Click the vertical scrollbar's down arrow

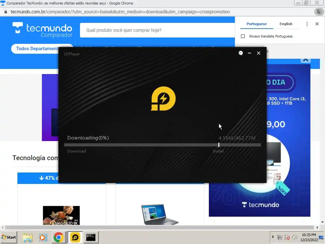(322, 222)
